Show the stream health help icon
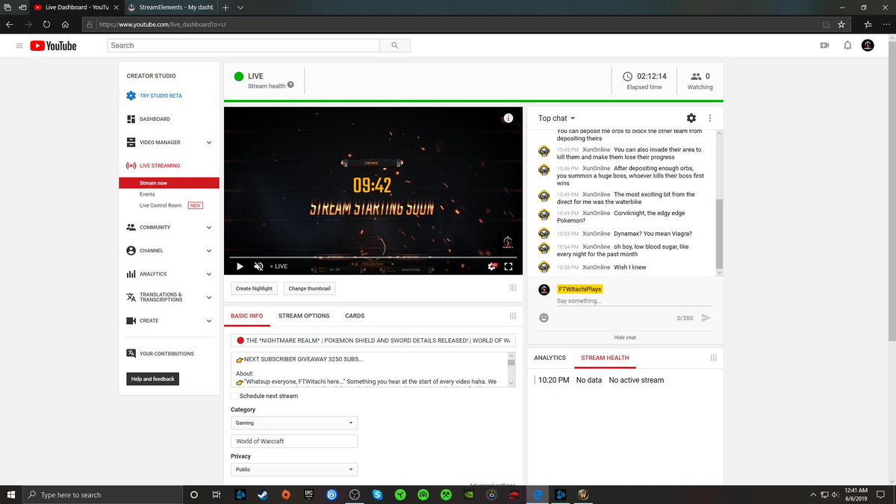Viewport: 896px width, 504px height. coord(290,85)
